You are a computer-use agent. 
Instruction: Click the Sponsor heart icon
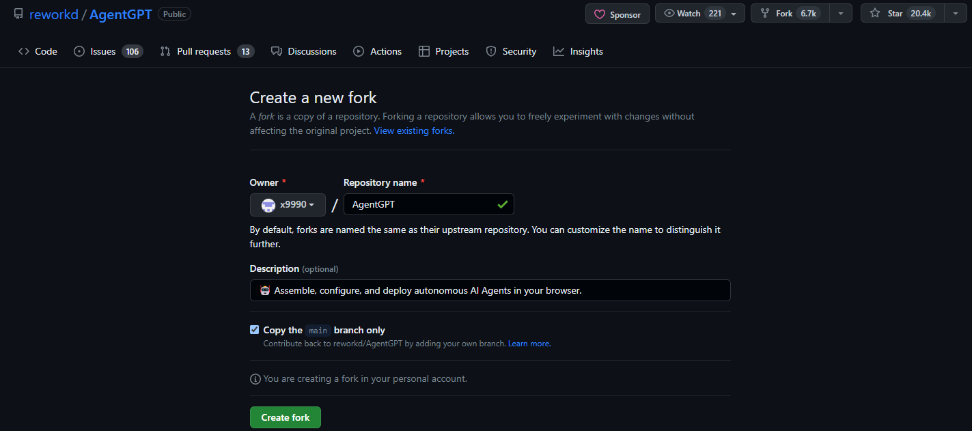click(599, 14)
